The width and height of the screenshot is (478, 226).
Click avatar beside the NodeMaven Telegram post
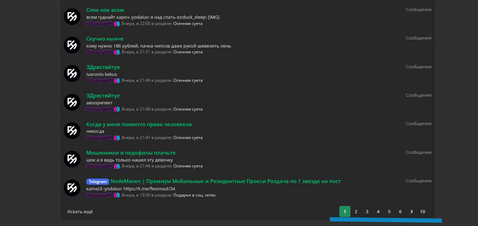pyautogui.click(x=72, y=188)
